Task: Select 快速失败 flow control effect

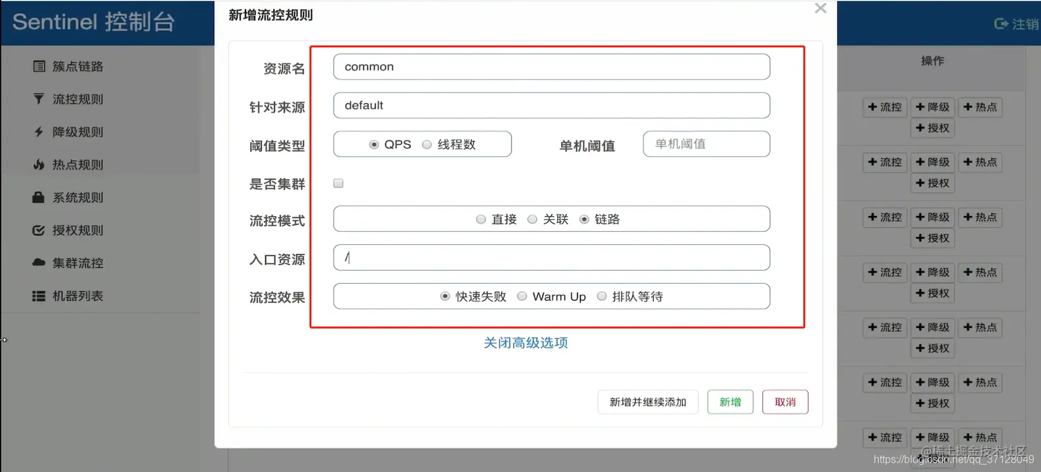Action: (x=445, y=296)
